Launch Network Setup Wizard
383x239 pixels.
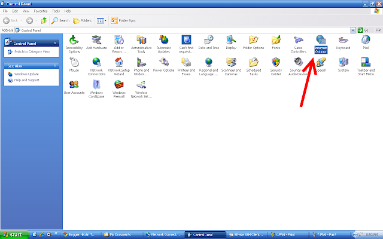[119, 66]
